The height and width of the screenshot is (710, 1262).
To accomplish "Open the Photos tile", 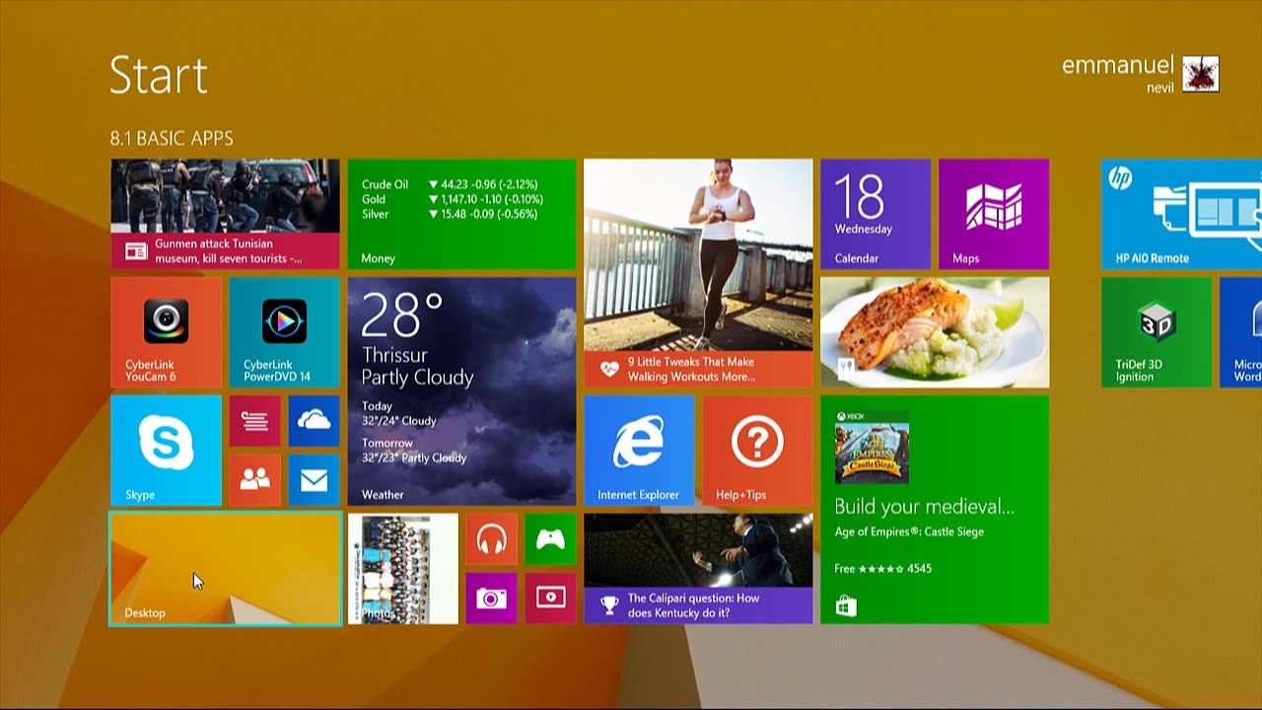I will point(402,569).
